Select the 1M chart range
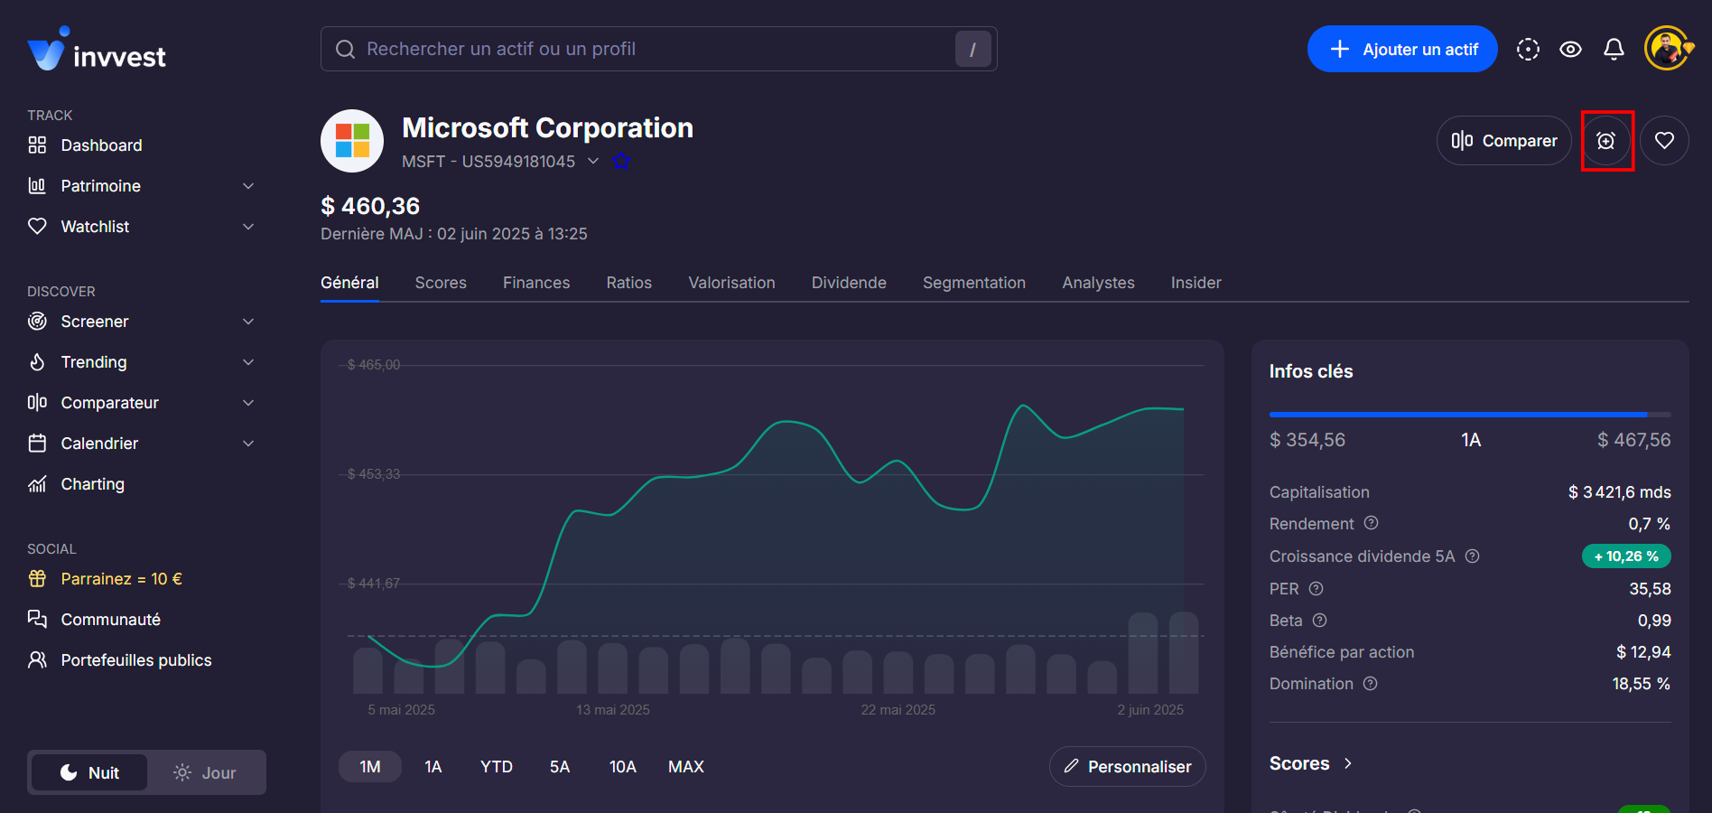 tap(370, 767)
